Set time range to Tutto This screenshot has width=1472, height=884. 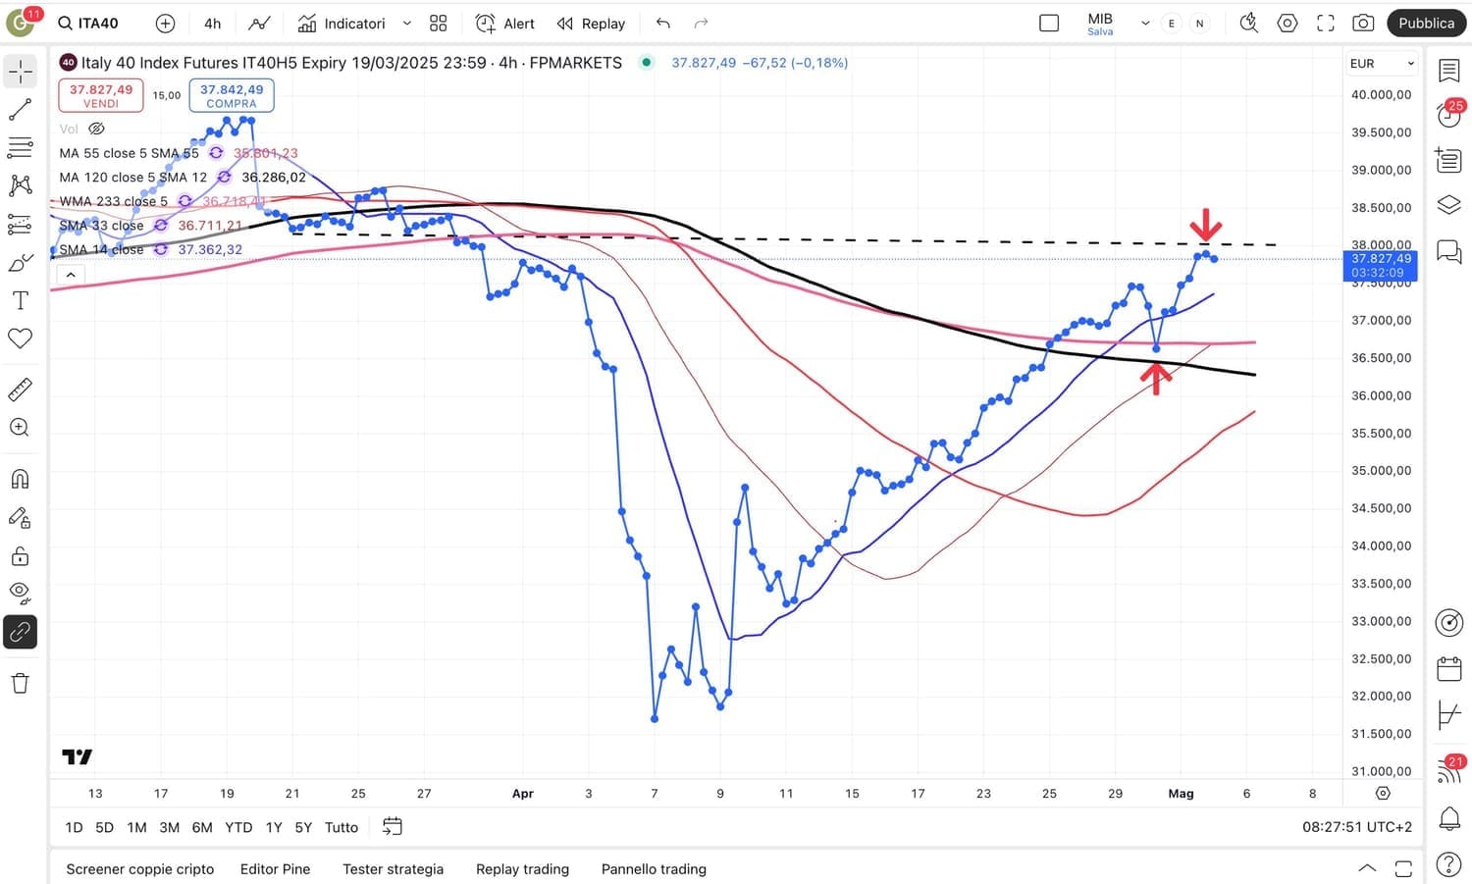coord(342,827)
